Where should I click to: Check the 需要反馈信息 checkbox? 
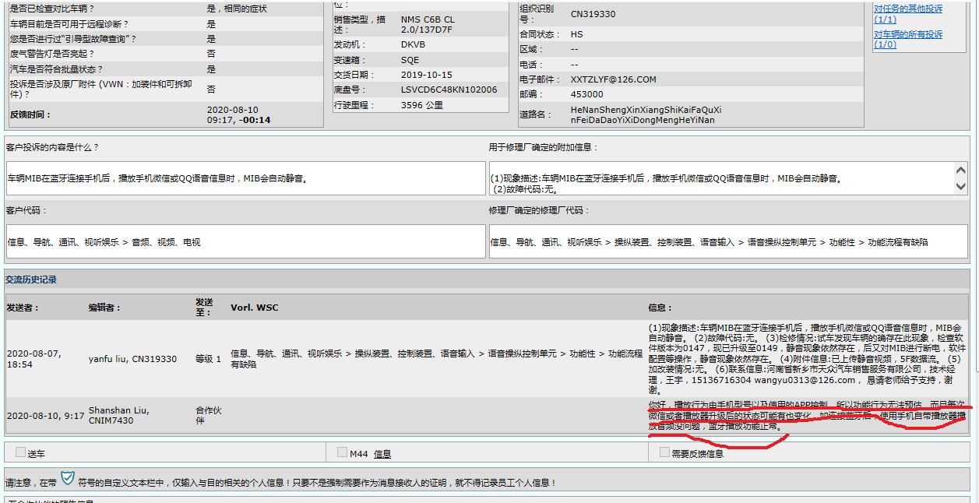[664, 452]
